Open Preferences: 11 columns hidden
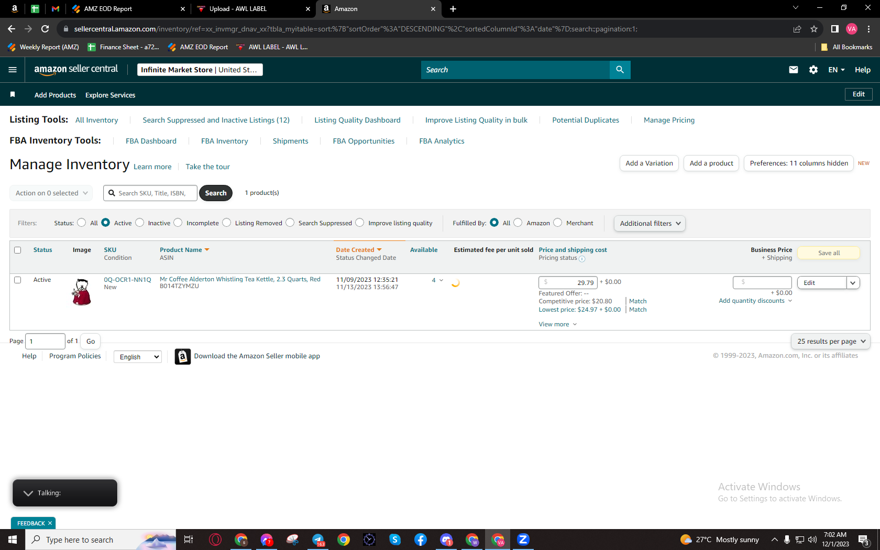Image resolution: width=880 pixels, height=550 pixels. 799,163
